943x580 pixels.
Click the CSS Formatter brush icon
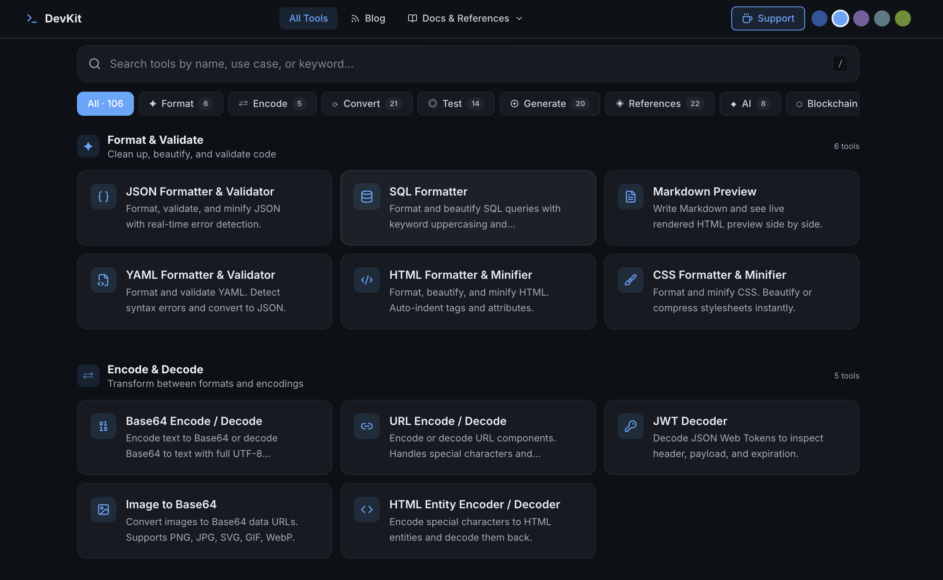[x=630, y=280]
